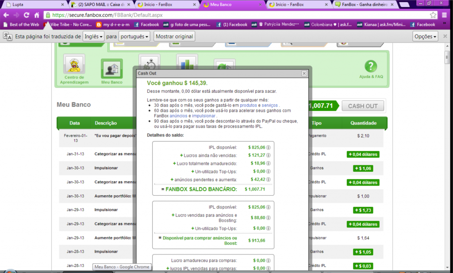The width and height of the screenshot is (453, 273).
Task: Reload the page with the refresh icon
Action: click(26, 15)
